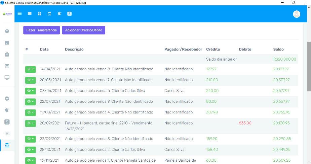311x164 pixels.
Task: Open actions dropdown for Hipercard fatura row
Action: (x=30, y=123)
